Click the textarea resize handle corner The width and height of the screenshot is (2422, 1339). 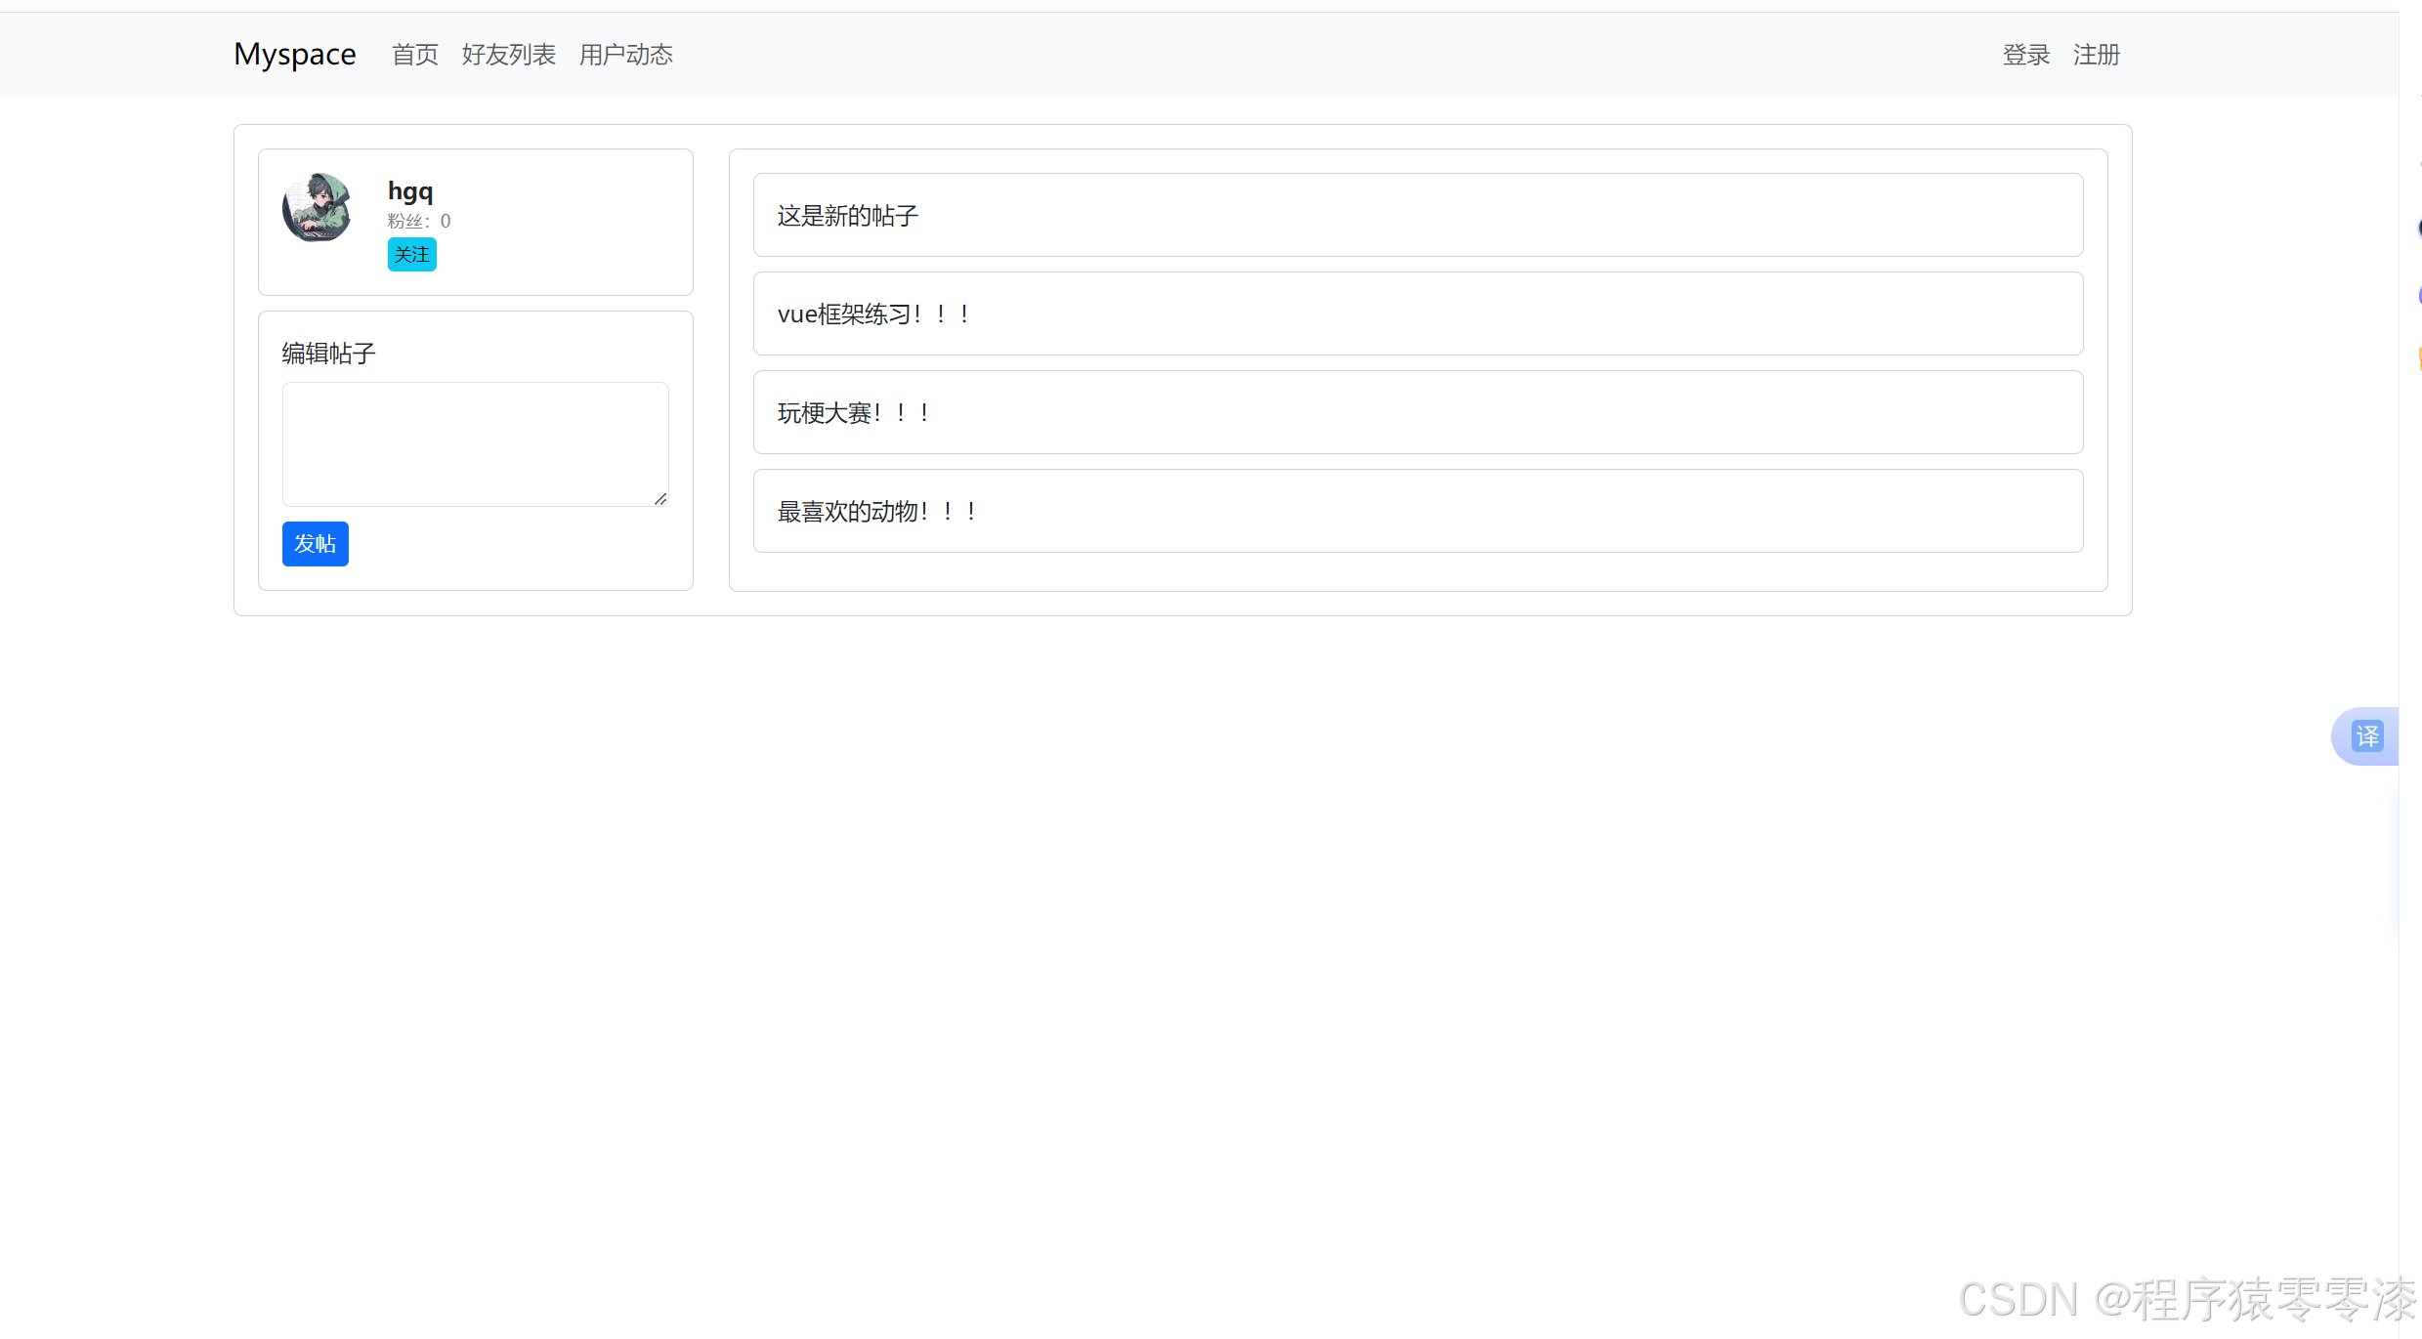660,499
